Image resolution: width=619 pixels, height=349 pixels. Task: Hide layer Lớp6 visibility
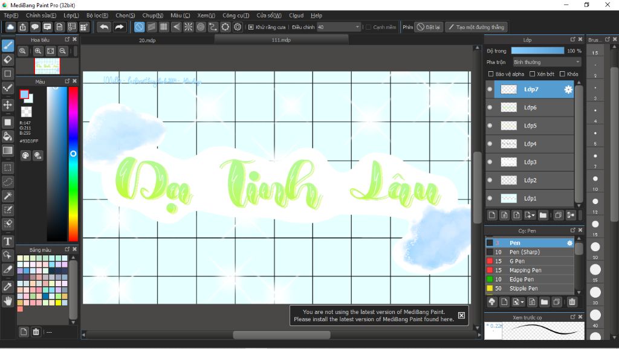coord(490,107)
